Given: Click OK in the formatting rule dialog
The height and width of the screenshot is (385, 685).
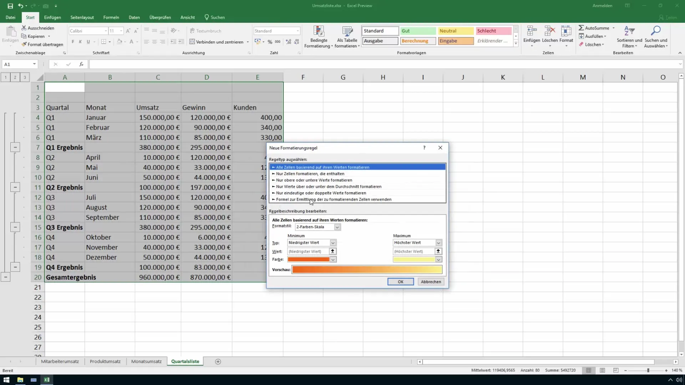Looking at the screenshot, I should [x=401, y=282].
